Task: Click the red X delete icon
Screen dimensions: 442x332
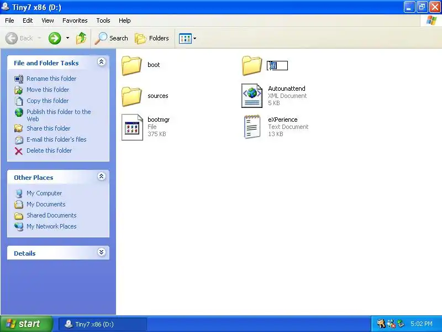Action: 19,151
